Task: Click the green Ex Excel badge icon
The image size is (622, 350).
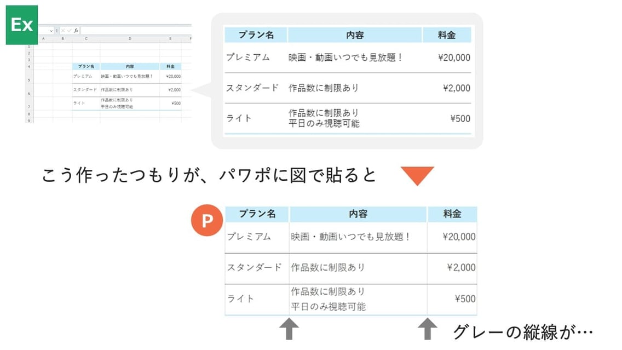Action: coord(21,24)
